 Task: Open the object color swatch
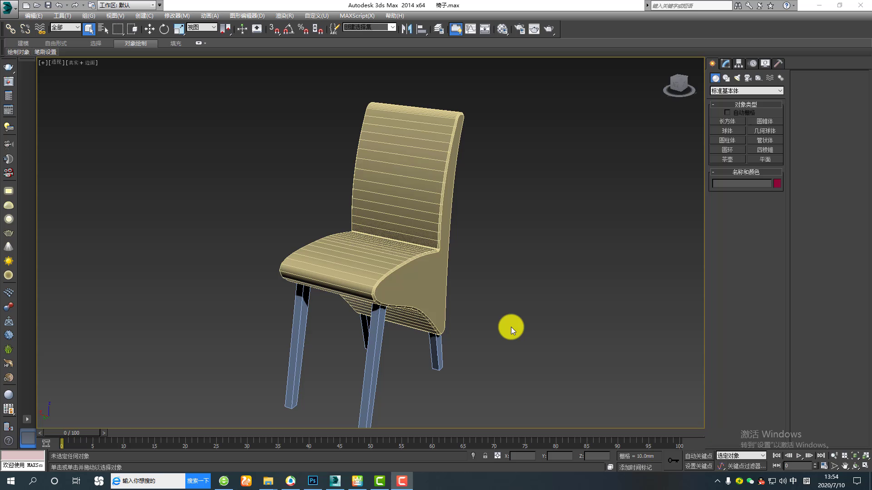tap(777, 183)
